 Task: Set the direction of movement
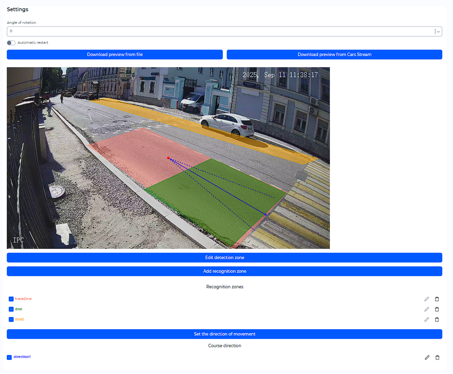point(224,334)
